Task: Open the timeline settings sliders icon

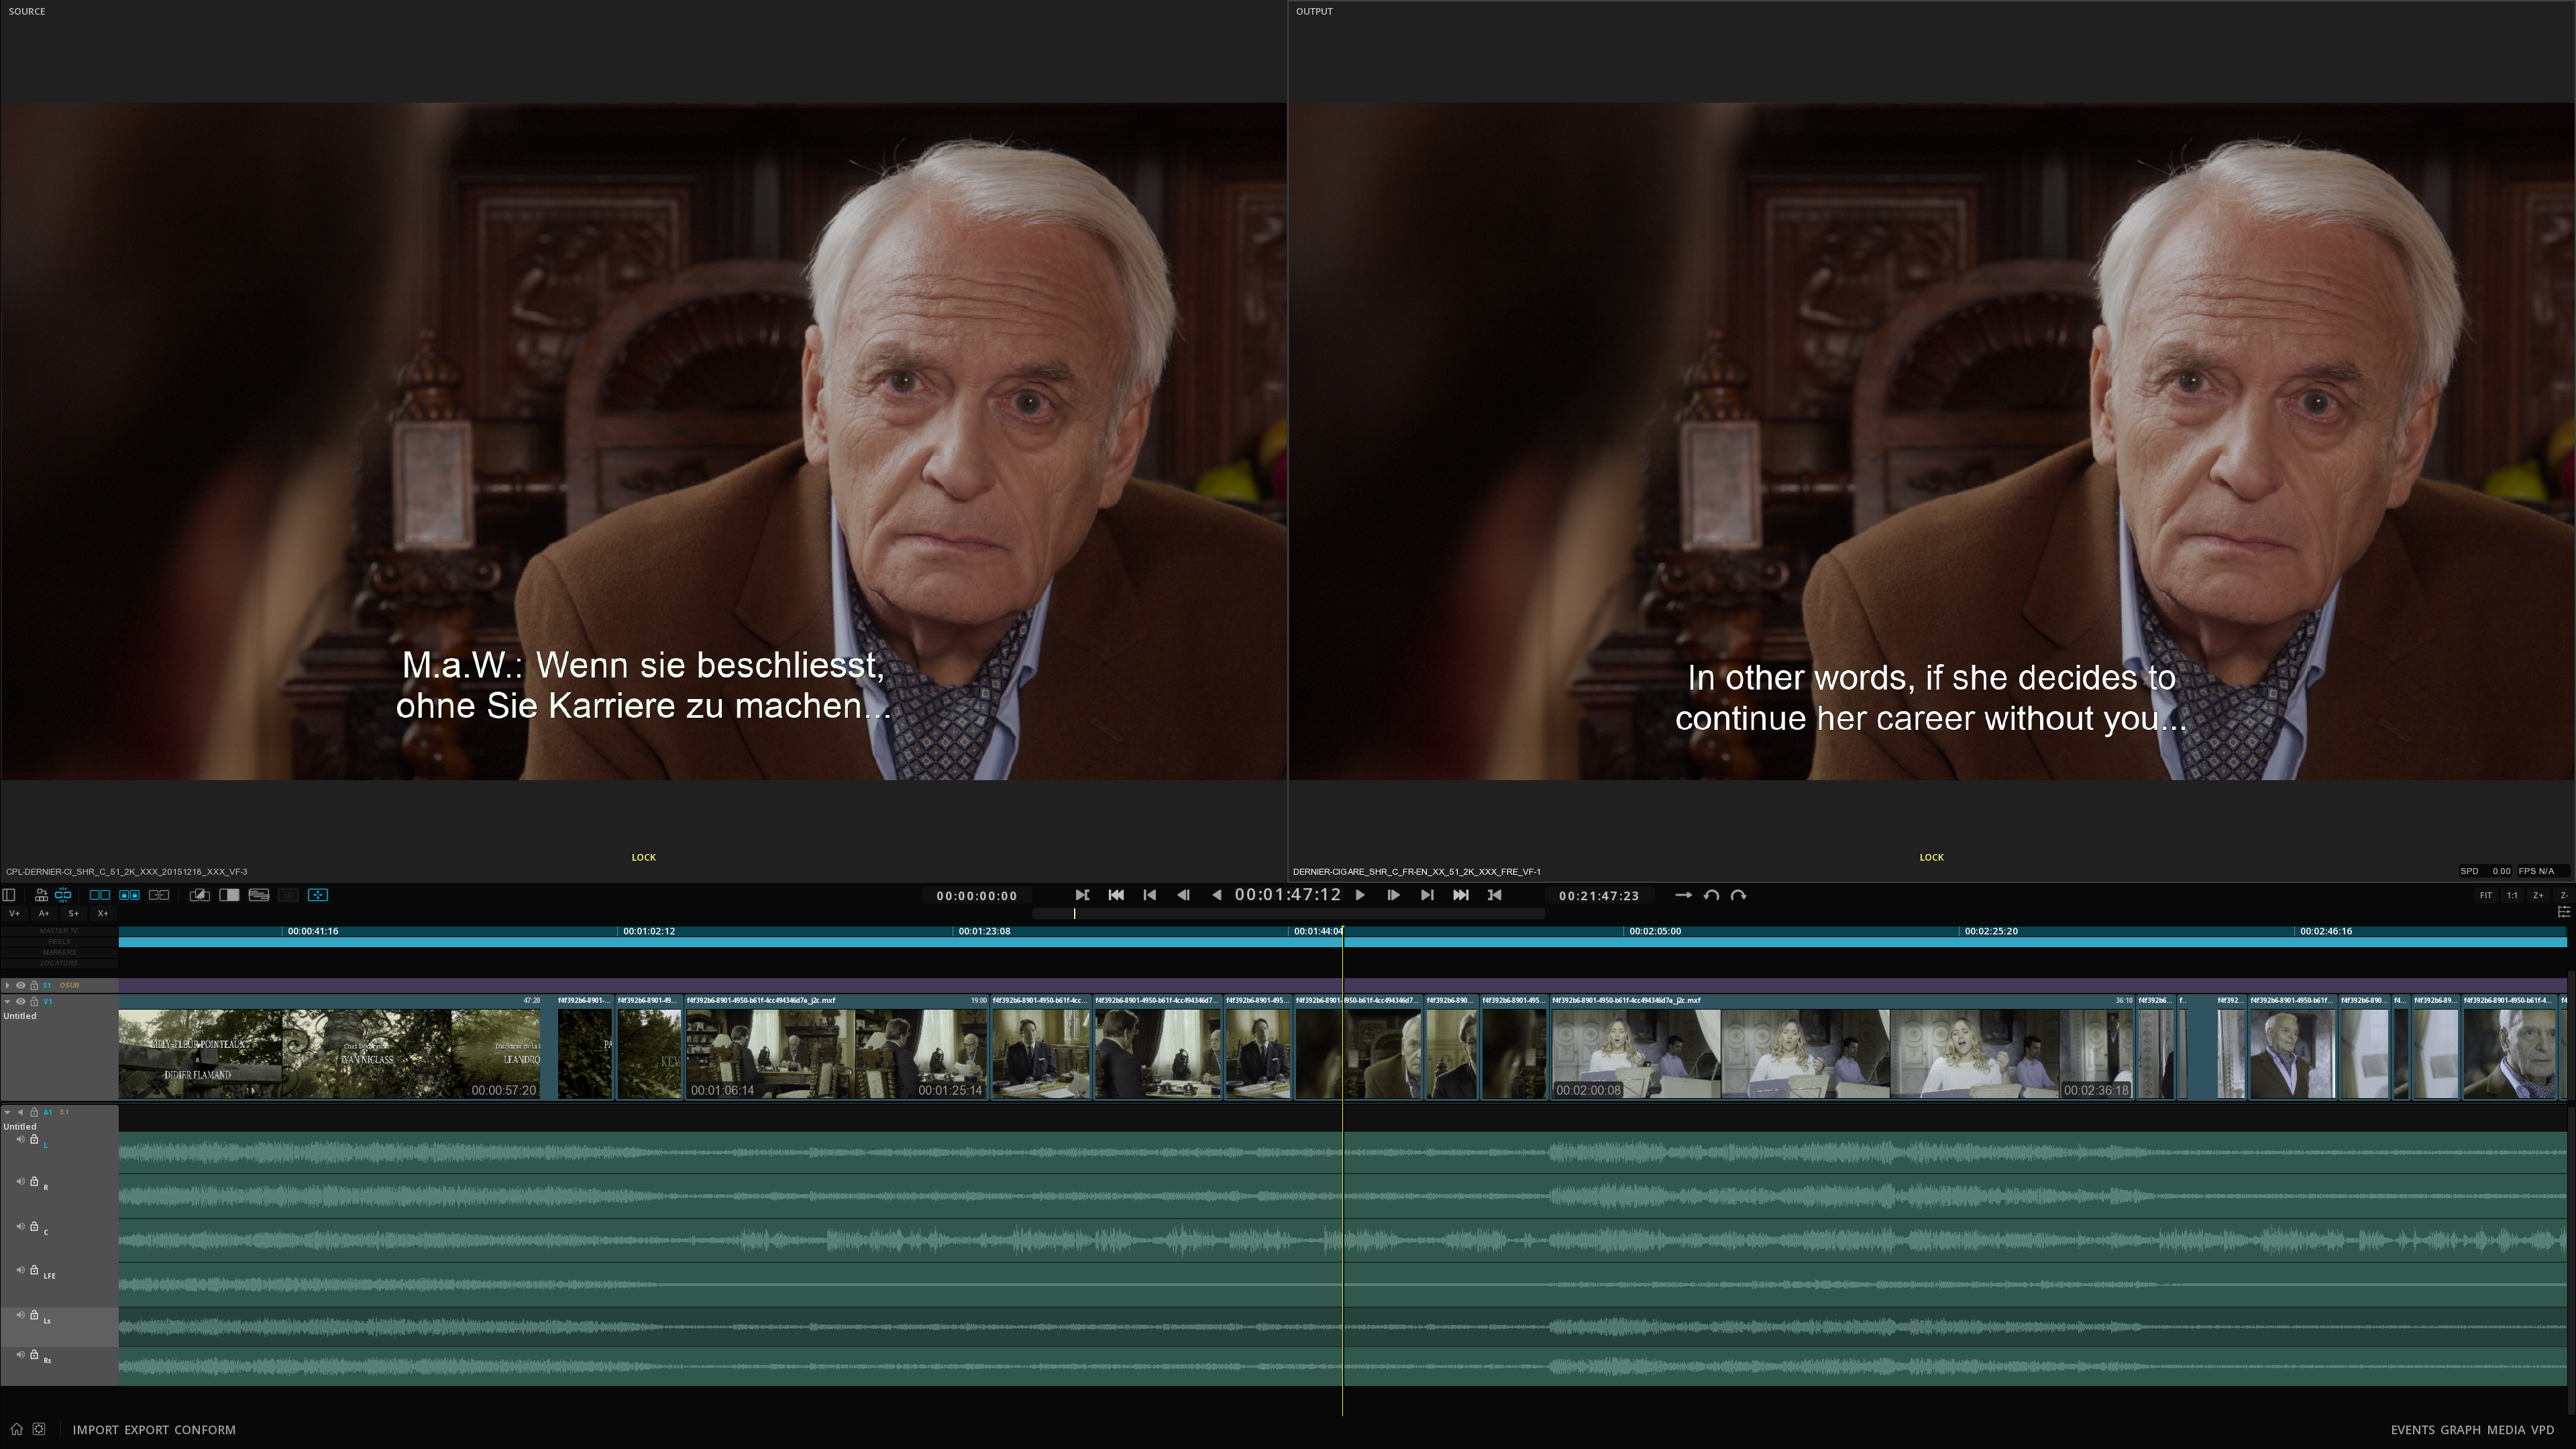Action: tap(2563, 912)
